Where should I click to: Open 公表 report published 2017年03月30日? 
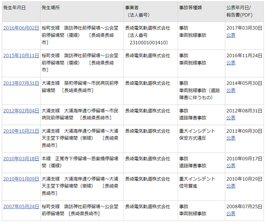pyautogui.click(x=231, y=35)
